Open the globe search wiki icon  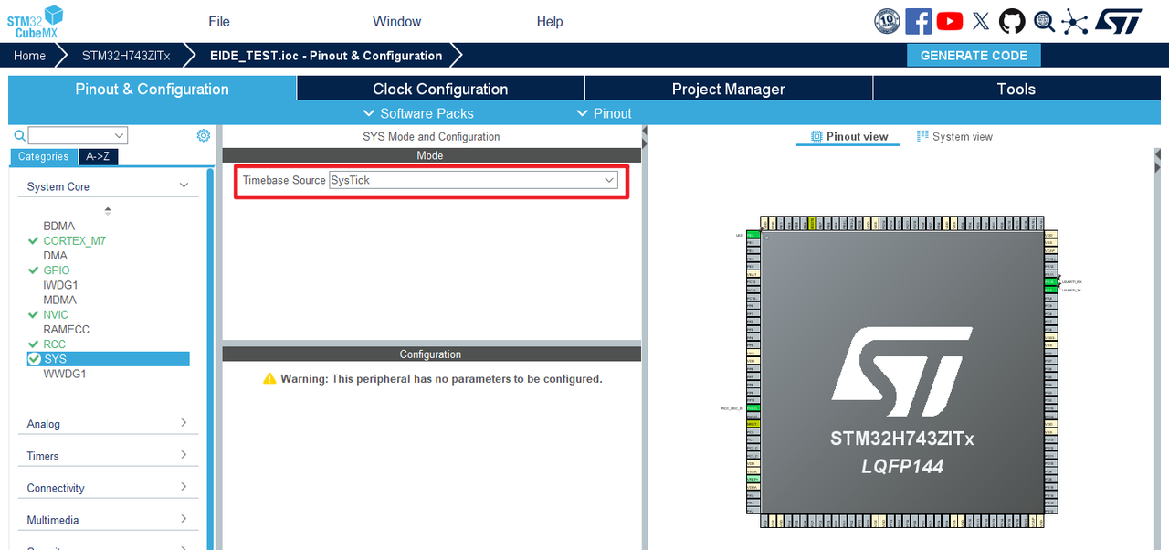(1044, 21)
